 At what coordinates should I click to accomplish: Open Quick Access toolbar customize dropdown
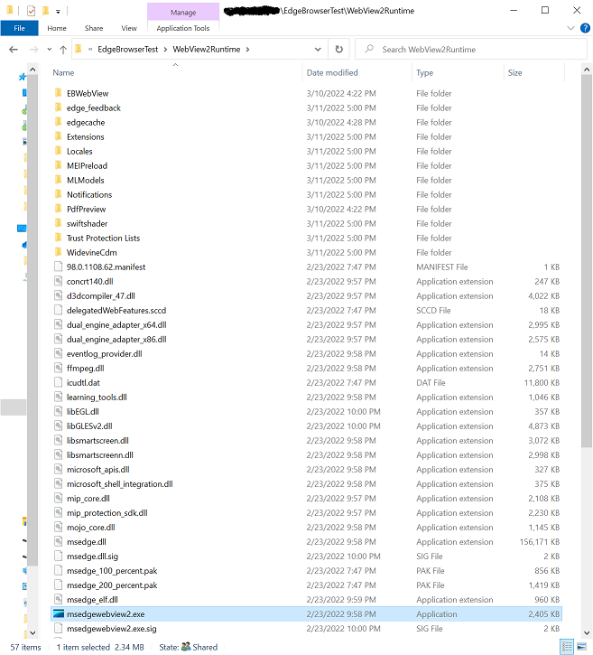click(x=58, y=11)
